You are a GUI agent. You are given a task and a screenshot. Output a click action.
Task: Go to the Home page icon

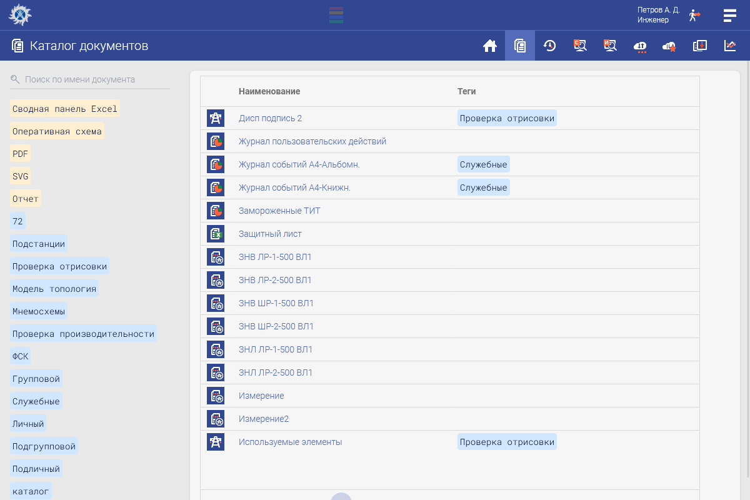(x=490, y=46)
